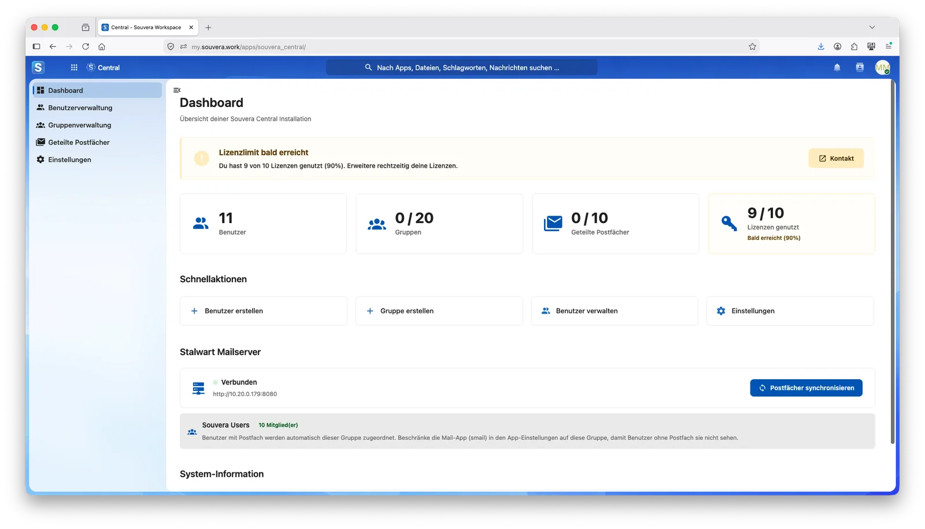Click the Souvera Users group name
This screenshot has width=925, height=529.
pyautogui.click(x=226, y=425)
